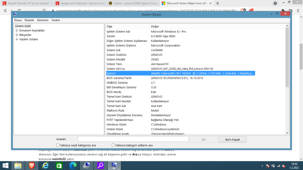Viewport: 303px width, 170px height.
Task: Select the Platform Rolü row
Action: tap(180, 111)
